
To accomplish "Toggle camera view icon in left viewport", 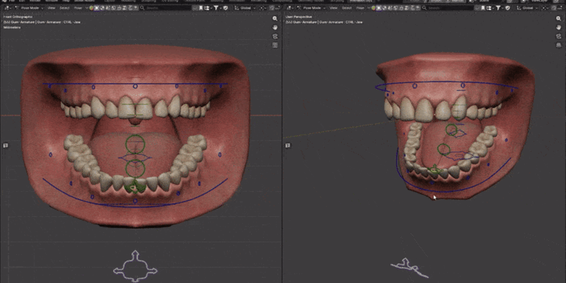I will [x=275, y=36].
